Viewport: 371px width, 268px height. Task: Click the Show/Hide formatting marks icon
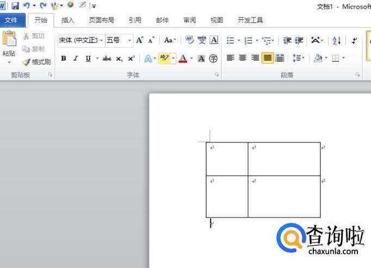354,40
